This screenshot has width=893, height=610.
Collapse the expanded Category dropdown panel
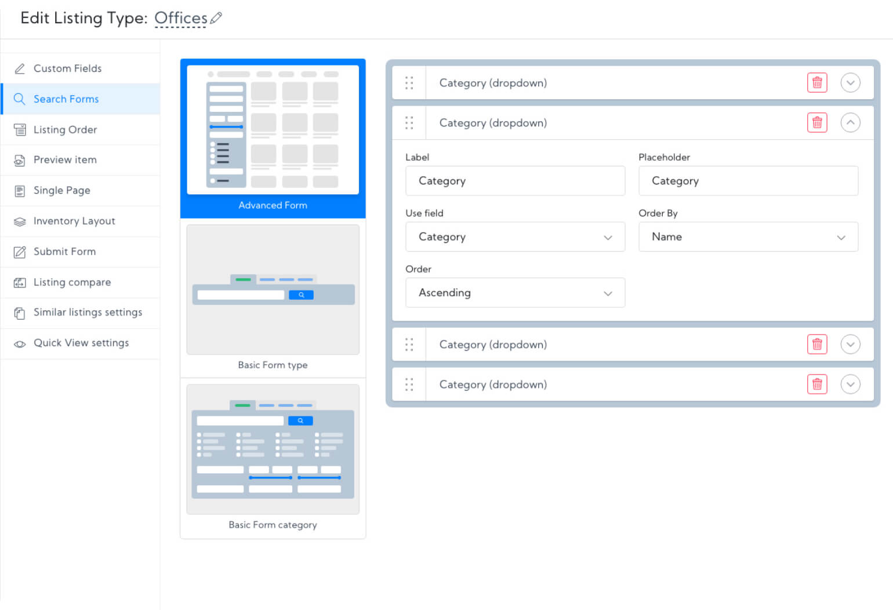click(x=850, y=122)
